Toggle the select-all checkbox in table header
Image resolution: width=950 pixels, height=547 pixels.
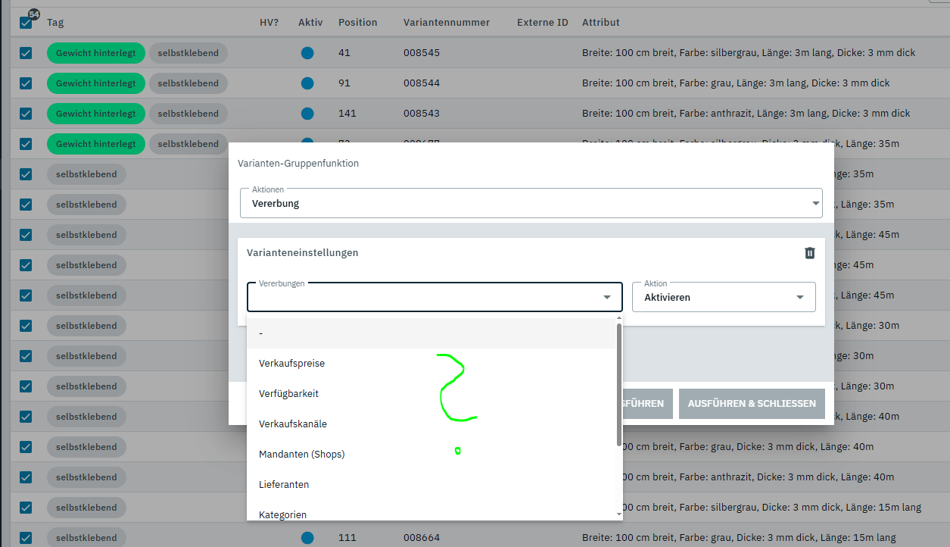click(x=26, y=23)
